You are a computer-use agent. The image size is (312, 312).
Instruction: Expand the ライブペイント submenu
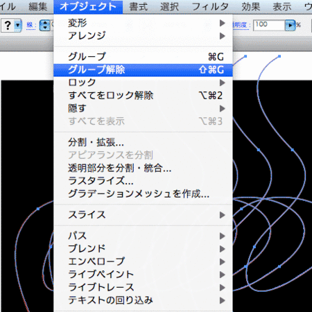(x=143, y=275)
